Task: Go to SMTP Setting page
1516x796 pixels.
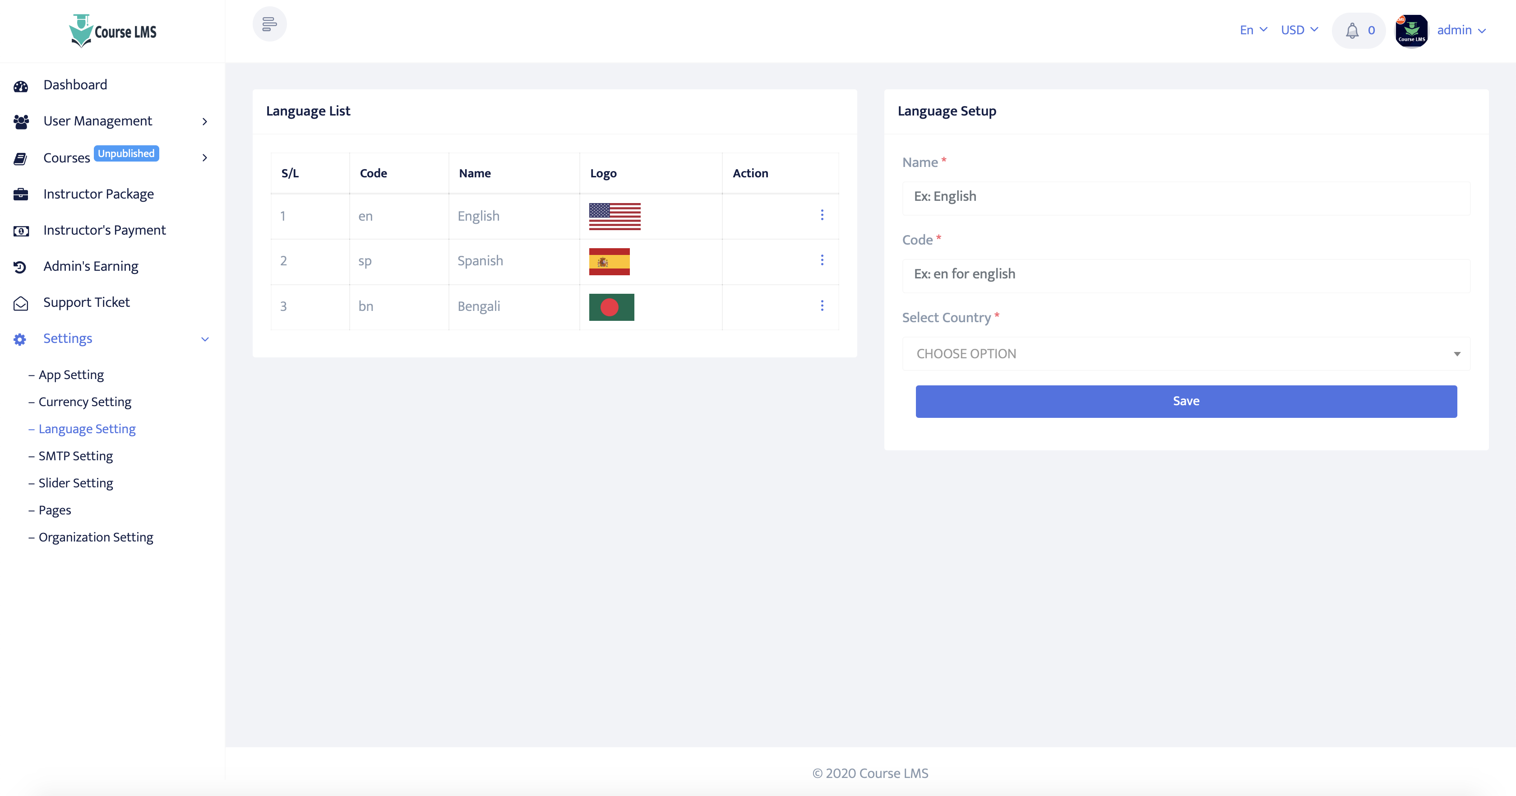Action: click(x=75, y=456)
